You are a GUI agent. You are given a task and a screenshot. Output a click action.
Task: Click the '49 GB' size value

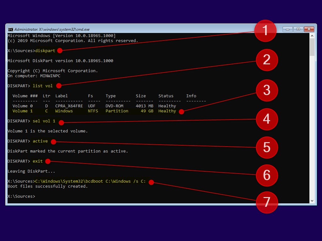[147, 111]
